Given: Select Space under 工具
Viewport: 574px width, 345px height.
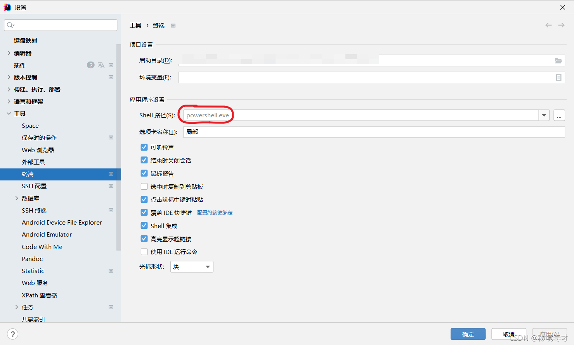Looking at the screenshot, I should (30, 126).
